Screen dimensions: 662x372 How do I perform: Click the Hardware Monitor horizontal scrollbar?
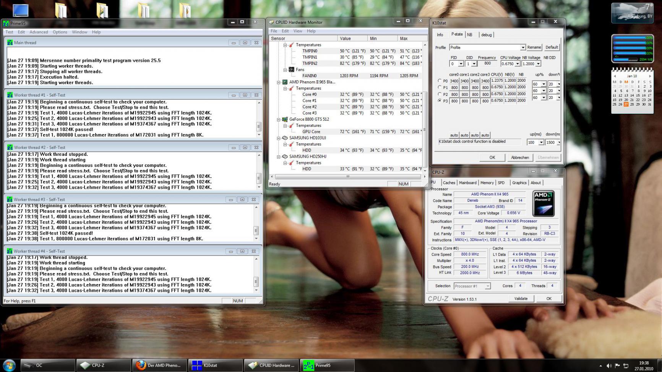pyautogui.click(x=348, y=176)
